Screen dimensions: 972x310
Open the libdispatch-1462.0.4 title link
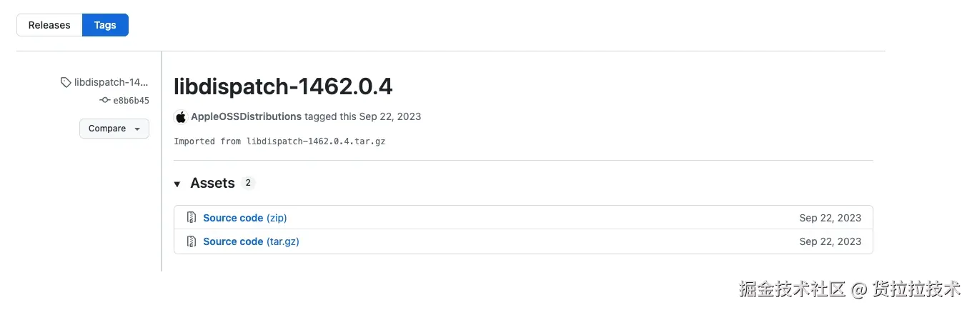(x=283, y=87)
